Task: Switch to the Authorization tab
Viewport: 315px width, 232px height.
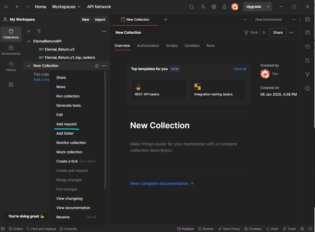Action: [148, 46]
